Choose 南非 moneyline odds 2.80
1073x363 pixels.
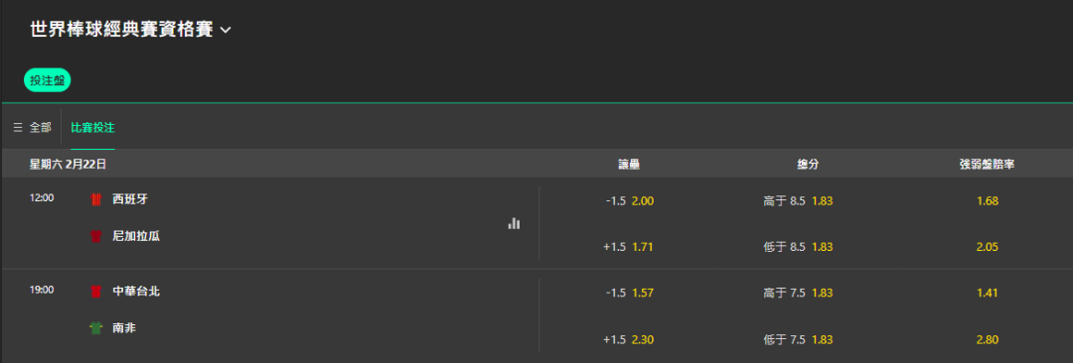point(988,339)
